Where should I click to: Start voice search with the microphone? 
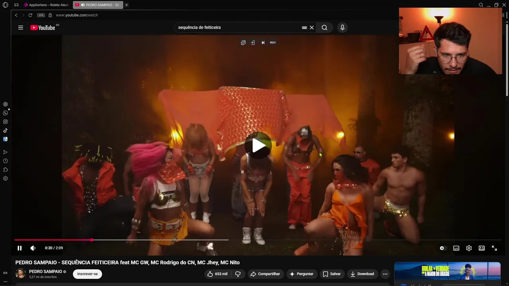[342, 27]
